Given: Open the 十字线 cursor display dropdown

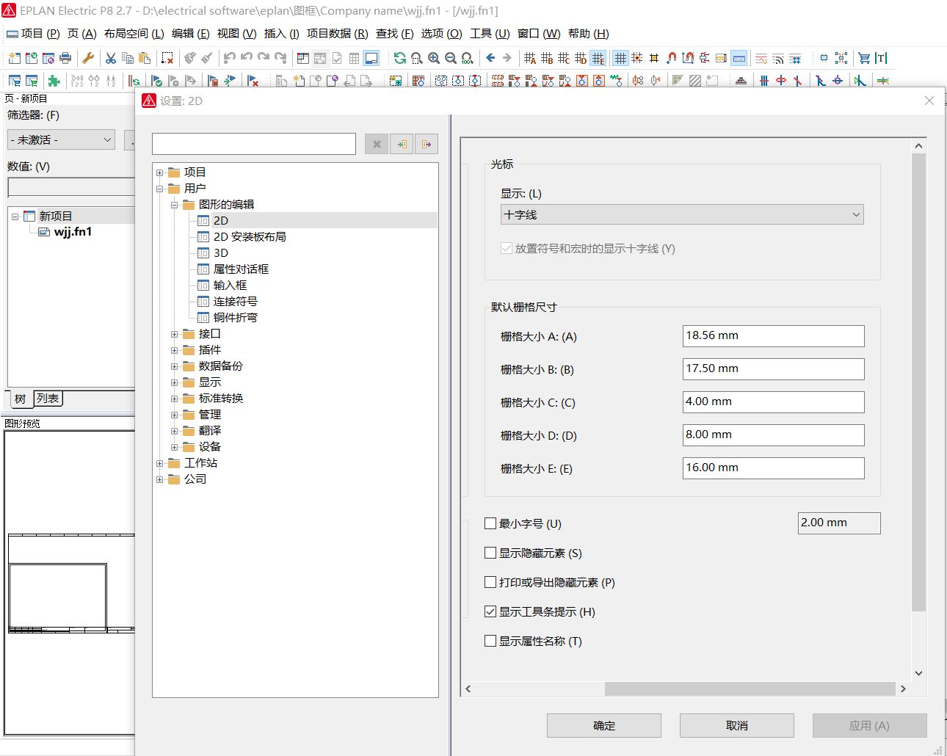Looking at the screenshot, I should click(x=682, y=214).
